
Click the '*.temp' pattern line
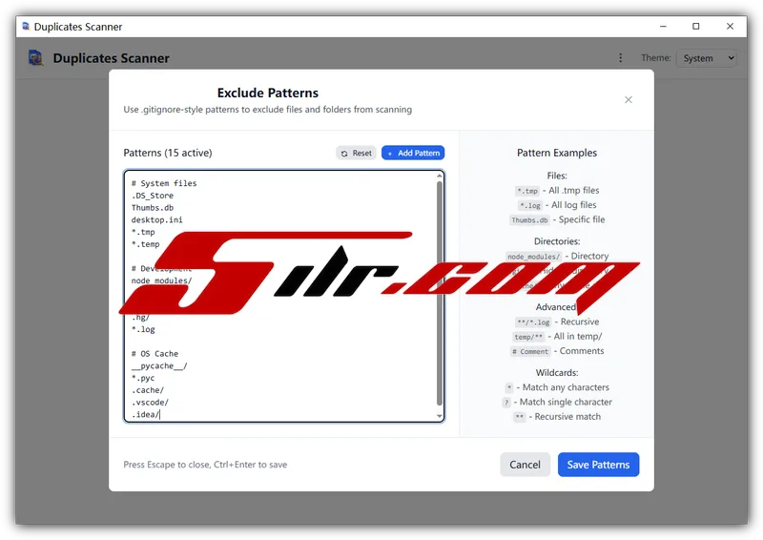click(x=146, y=244)
